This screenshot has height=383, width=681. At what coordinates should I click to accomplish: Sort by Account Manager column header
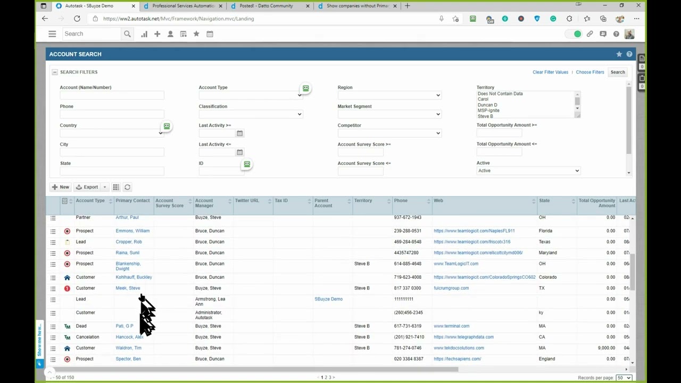coord(204,203)
